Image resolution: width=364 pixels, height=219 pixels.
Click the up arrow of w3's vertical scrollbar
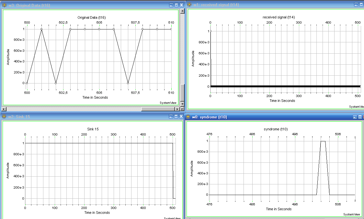tap(182, 11)
